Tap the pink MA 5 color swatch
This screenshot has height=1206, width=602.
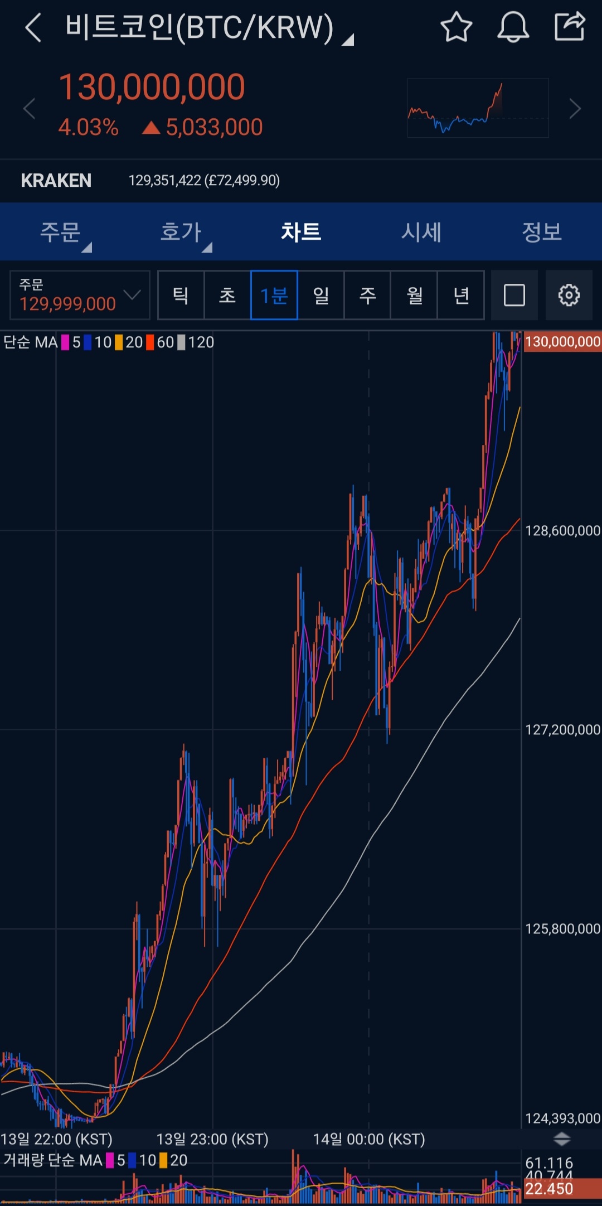click(65, 342)
